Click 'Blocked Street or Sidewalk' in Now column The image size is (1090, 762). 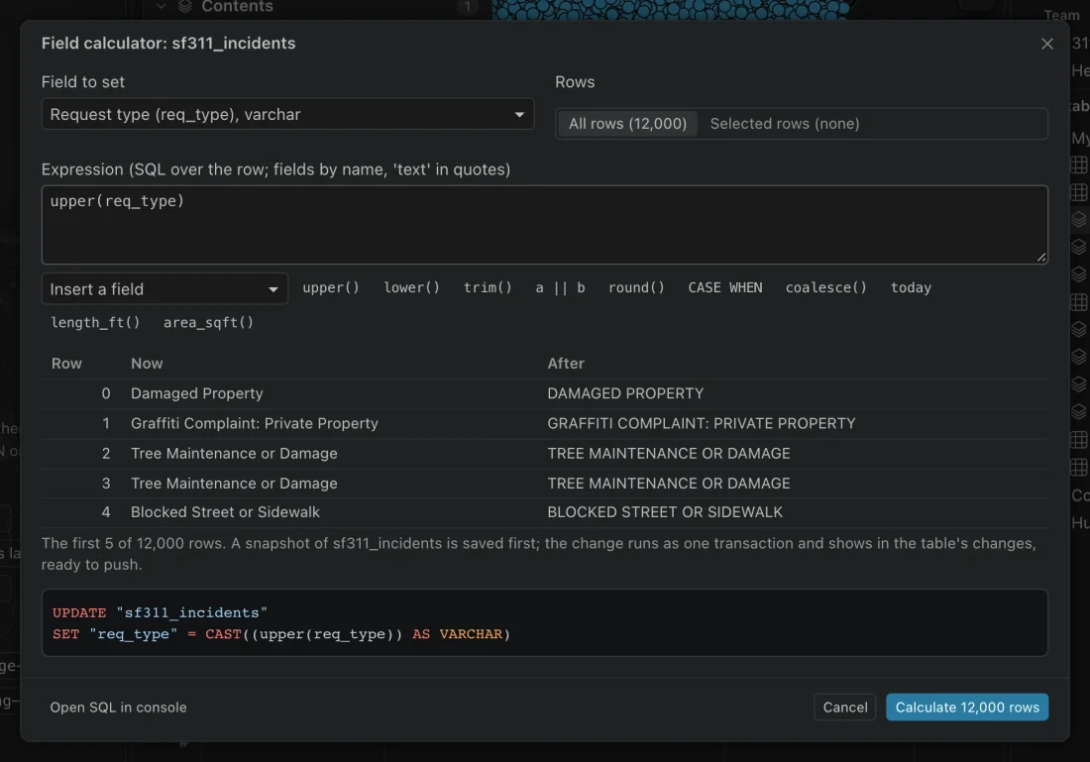click(225, 512)
